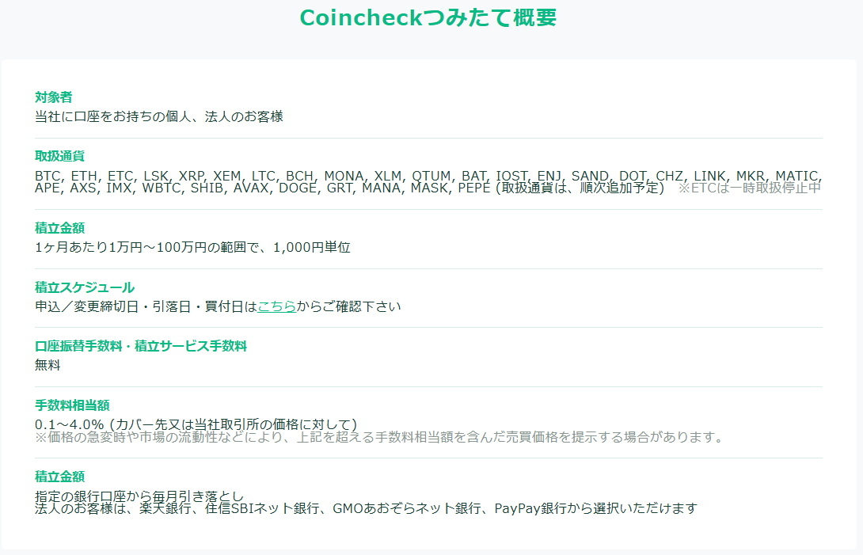The image size is (863, 555).
Task: Select the 取扱通貨 heading
Action: pyautogui.click(x=59, y=157)
